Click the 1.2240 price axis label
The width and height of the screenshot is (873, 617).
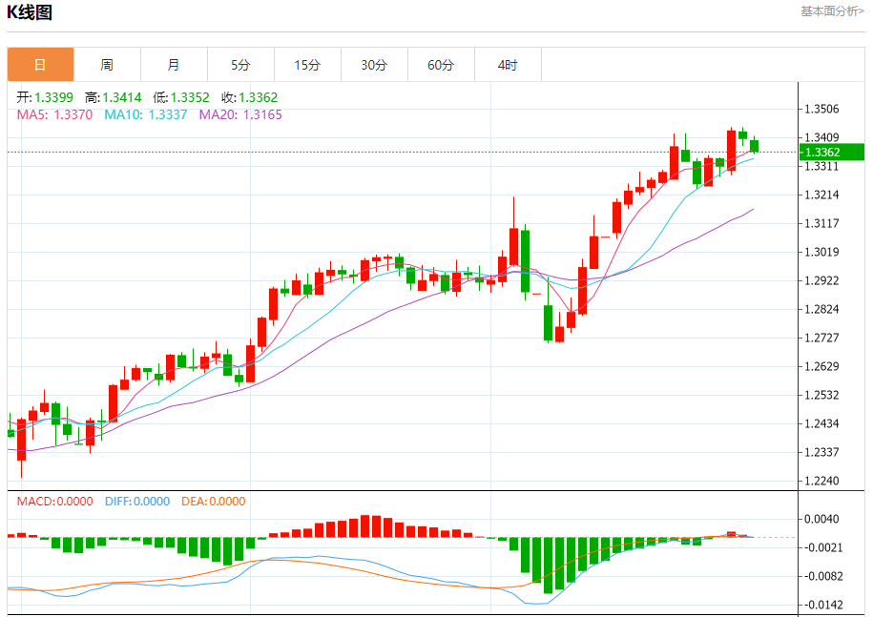pos(821,481)
